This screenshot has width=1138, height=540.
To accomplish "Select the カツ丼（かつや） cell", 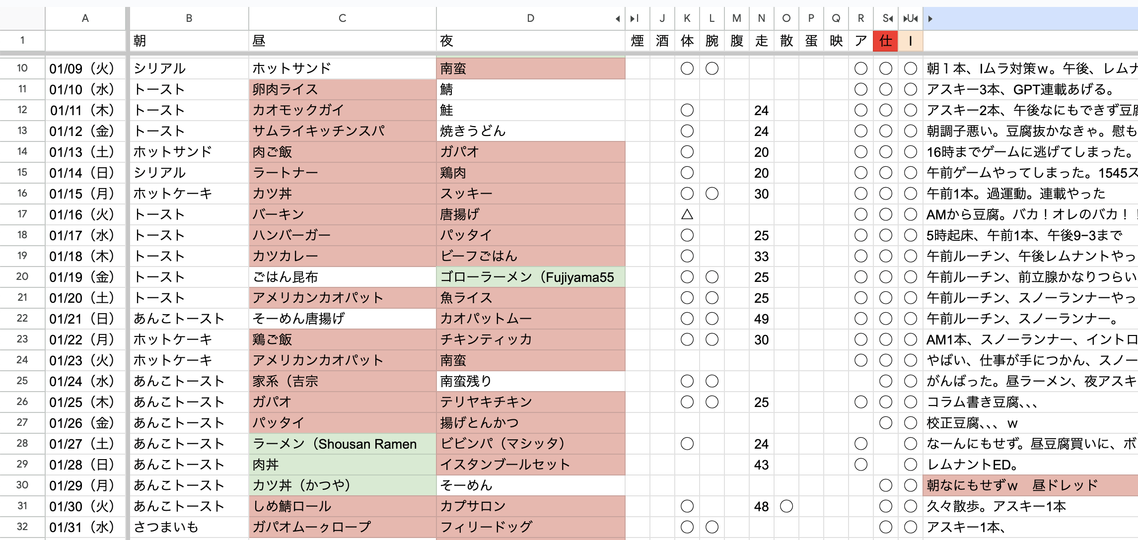I will [x=342, y=485].
